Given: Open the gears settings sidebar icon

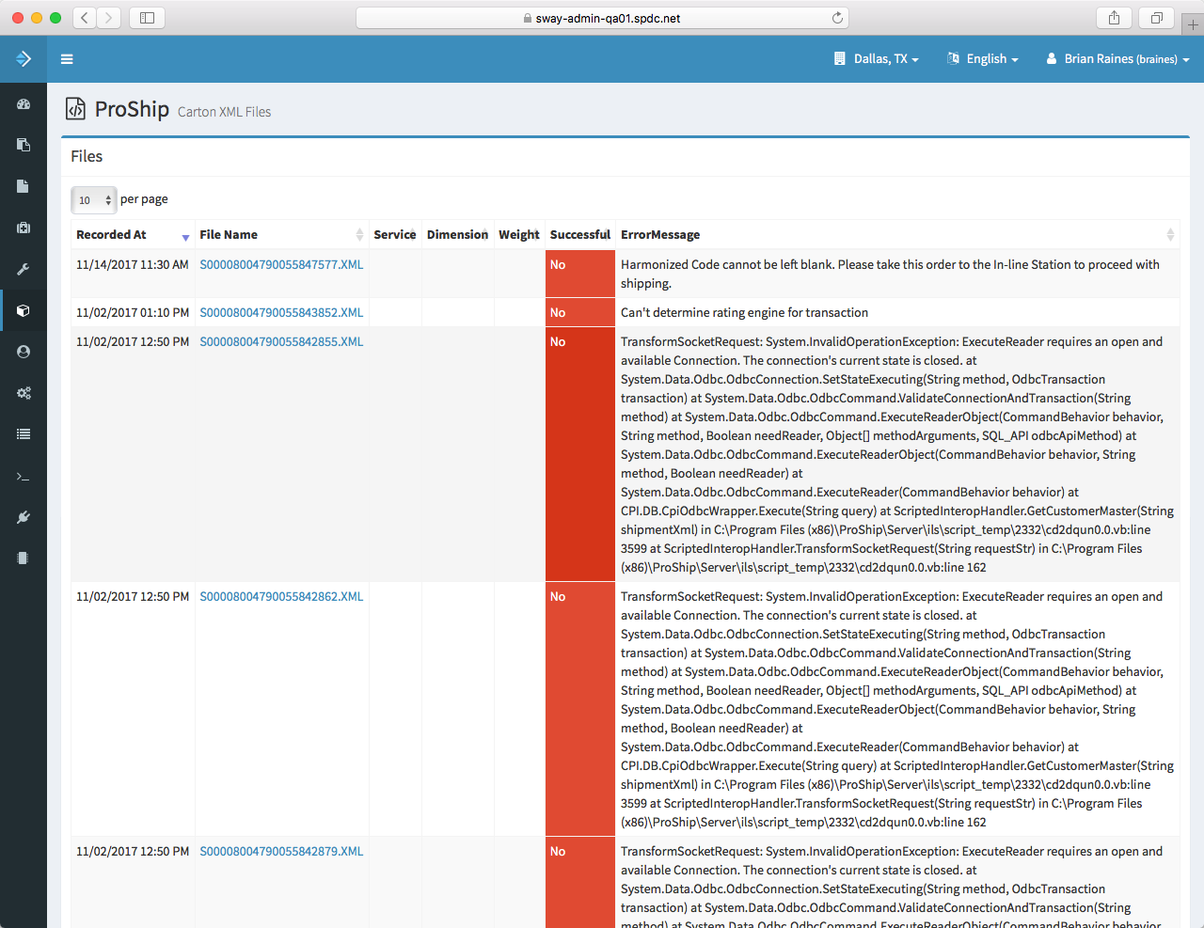Looking at the screenshot, I should click(24, 393).
